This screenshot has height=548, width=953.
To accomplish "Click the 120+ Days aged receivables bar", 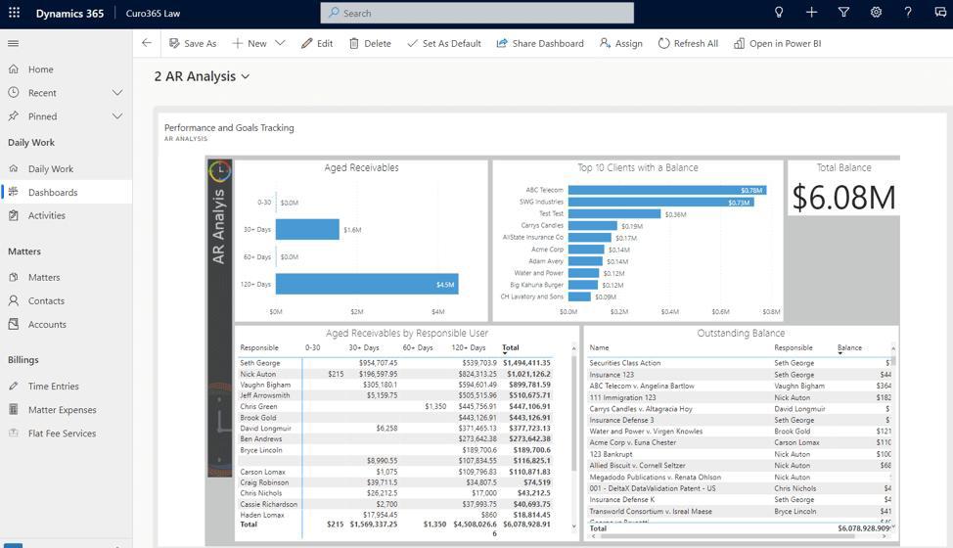I will (366, 285).
